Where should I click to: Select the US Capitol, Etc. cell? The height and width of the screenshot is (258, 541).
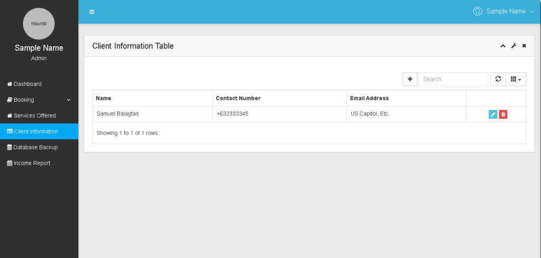pos(406,114)
